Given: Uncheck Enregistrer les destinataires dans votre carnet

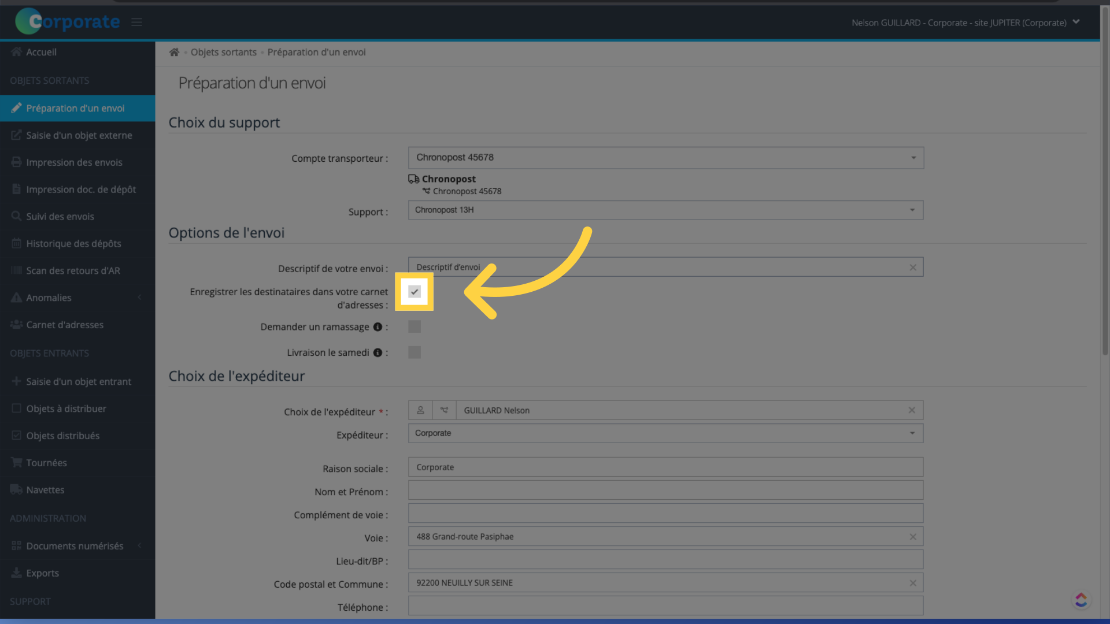Looking at the screenshot, I should coord(415,292).
